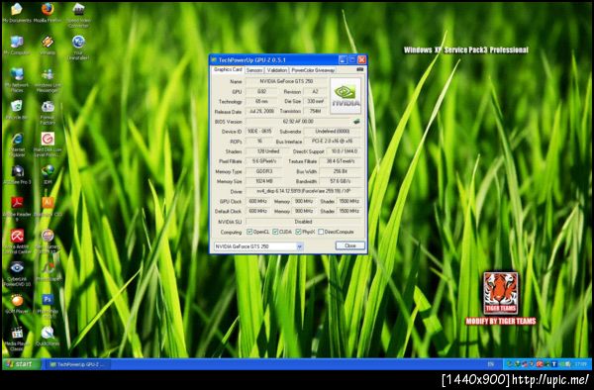The height and width of the screenshot is (390, 594).
Task: Click the taskbar clock
Action: (x=581, y=364)
